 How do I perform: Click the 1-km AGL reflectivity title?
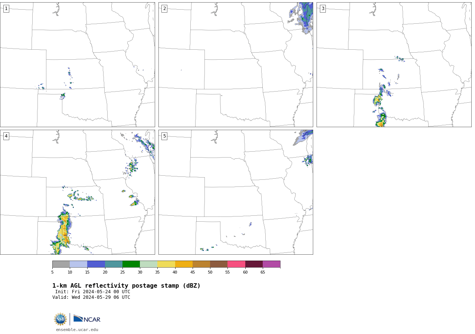point(126,286)
